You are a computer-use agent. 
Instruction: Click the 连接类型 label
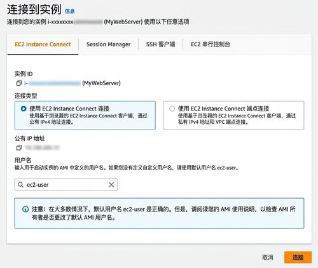[x=25, y=96]
